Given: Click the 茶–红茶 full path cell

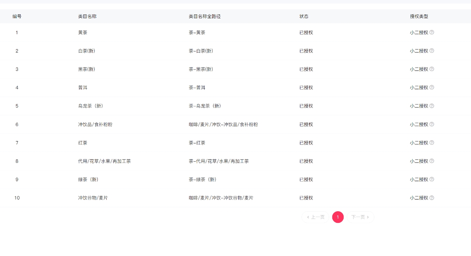Looking at the screenshot, I should (197, 143).
